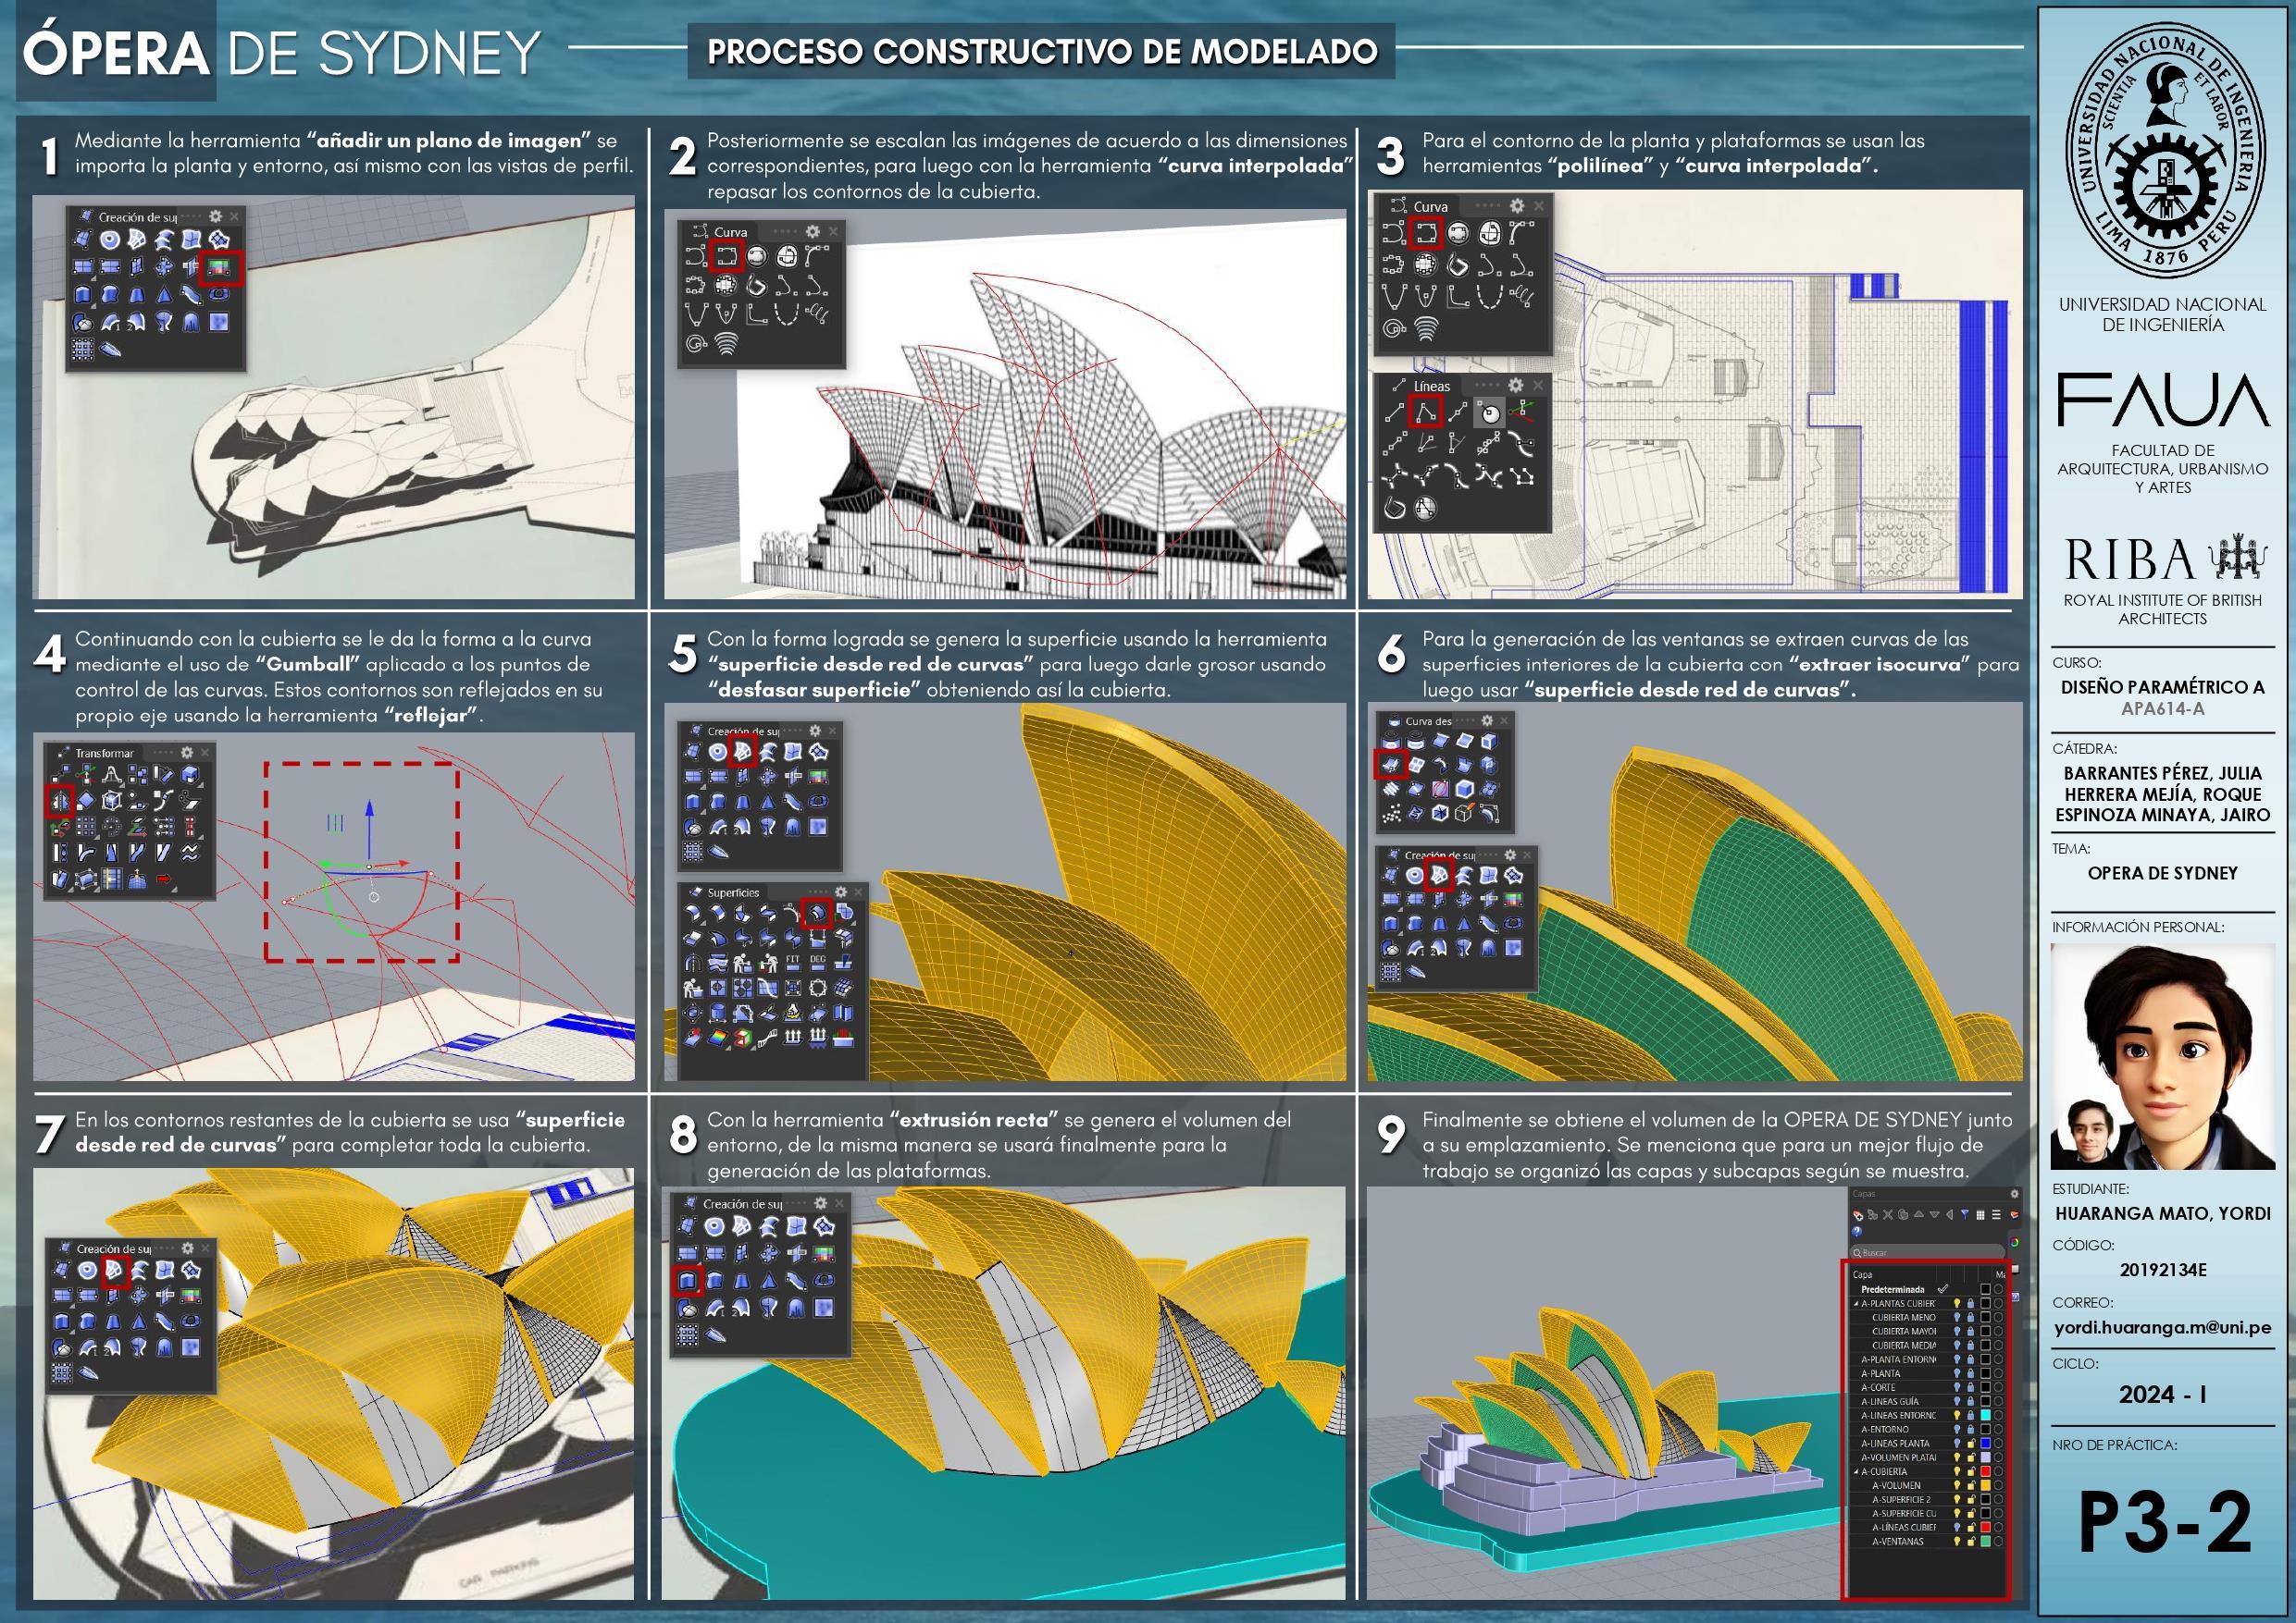This screenshot has height=1623, width=2296.
Task: Click the Transformar toolbar tab title
Action: (x=103, y=754)
